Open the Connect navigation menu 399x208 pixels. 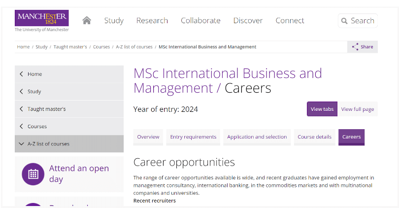(290, 20)
